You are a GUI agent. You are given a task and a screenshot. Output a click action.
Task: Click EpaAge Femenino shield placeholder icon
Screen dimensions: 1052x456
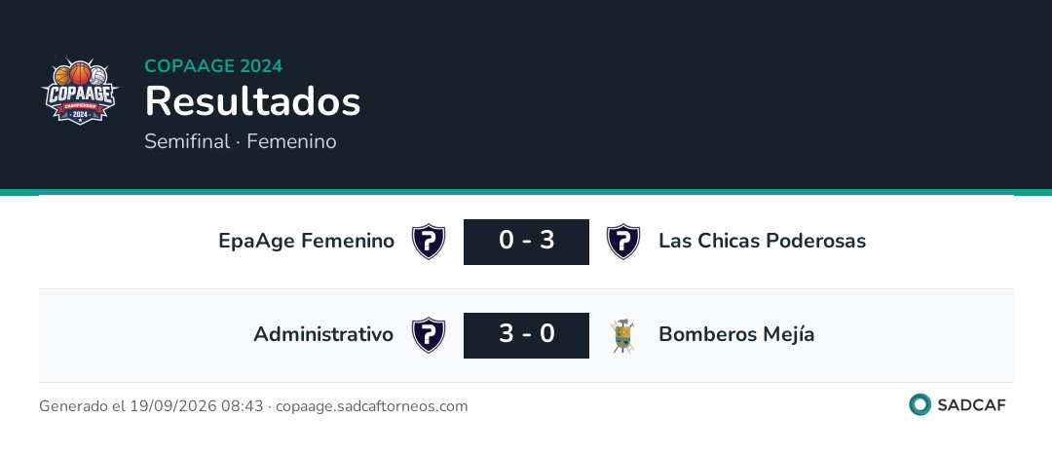click(x=428, y=241)
